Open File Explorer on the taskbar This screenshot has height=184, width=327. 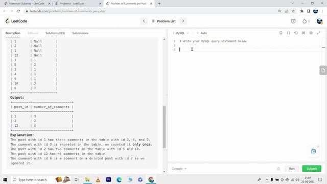coord(87,179)
